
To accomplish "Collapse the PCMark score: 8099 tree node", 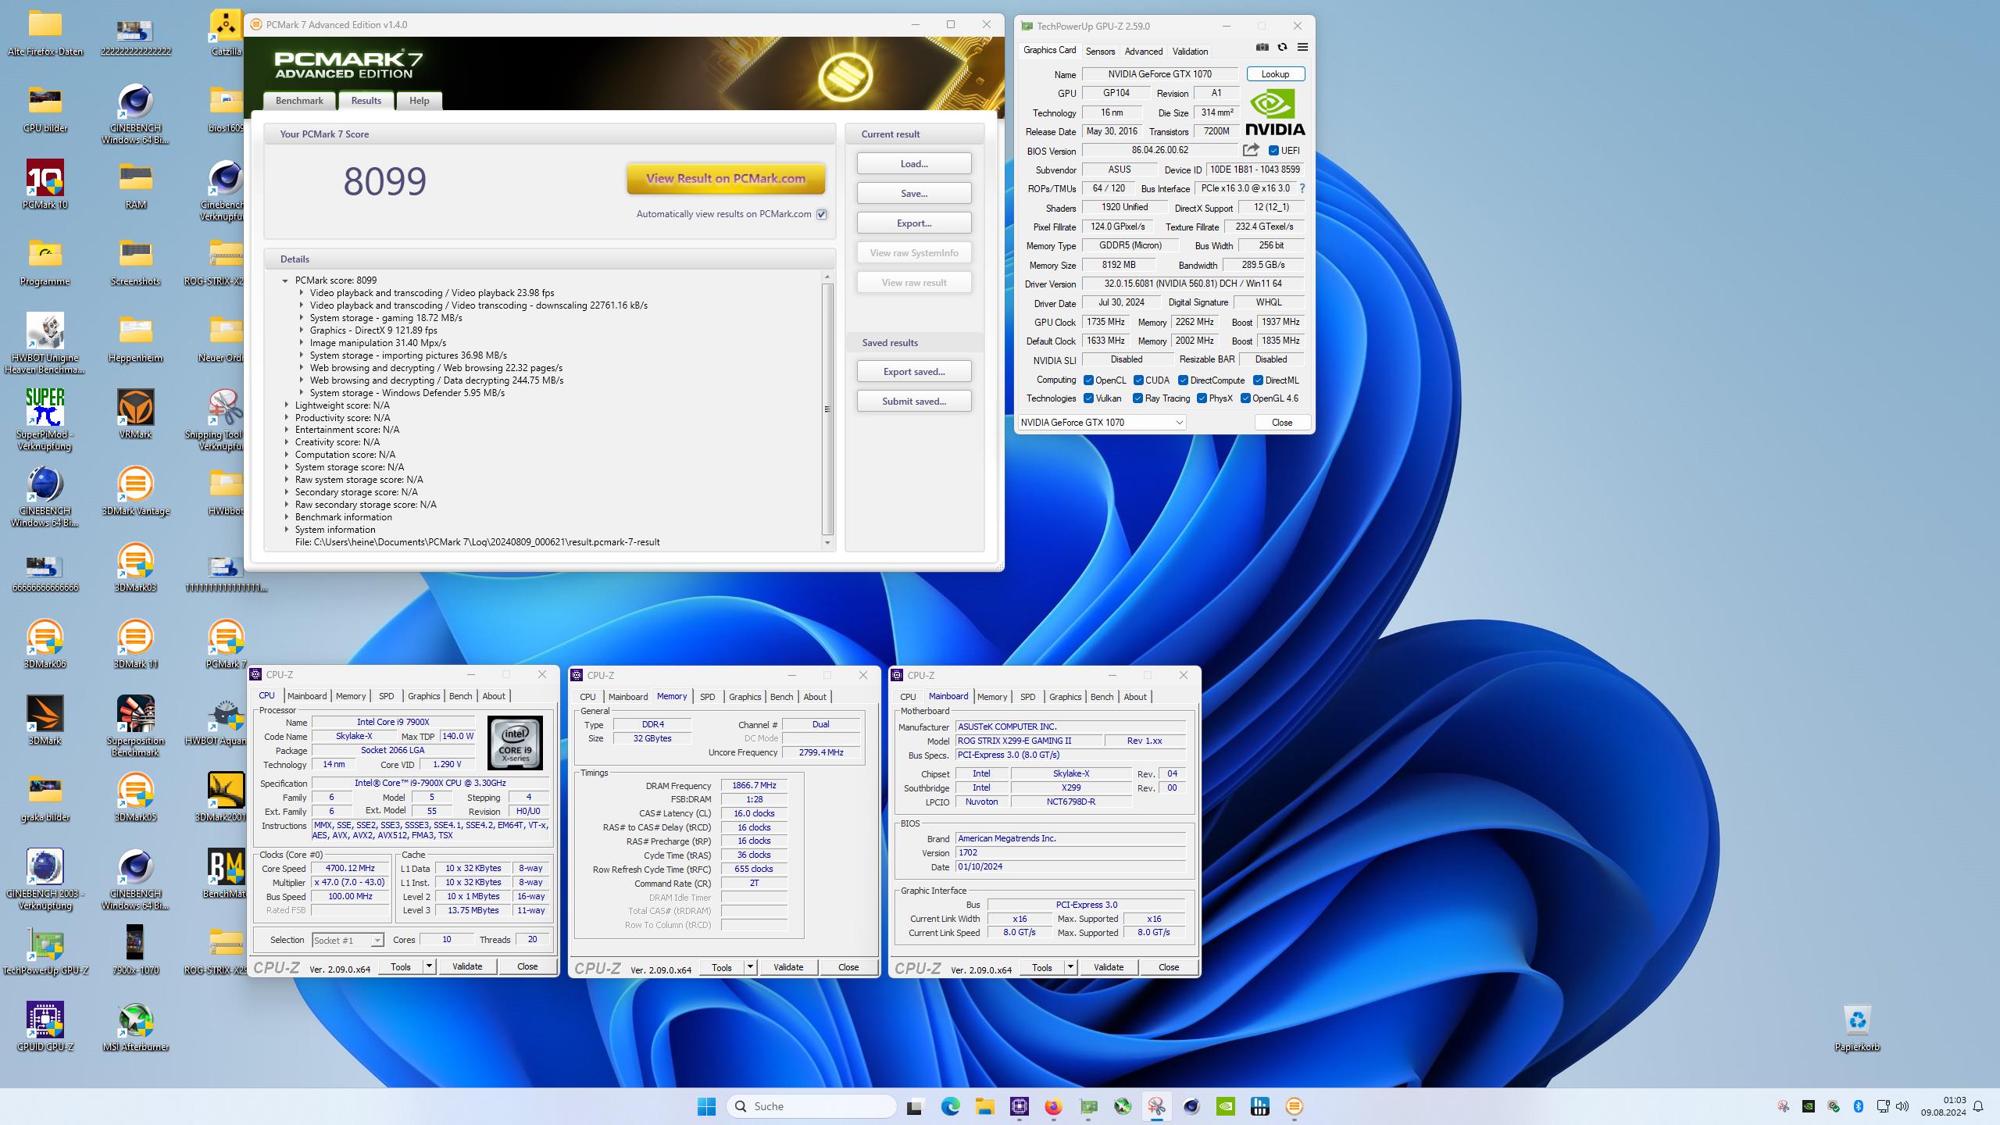I will coord(285,280).
